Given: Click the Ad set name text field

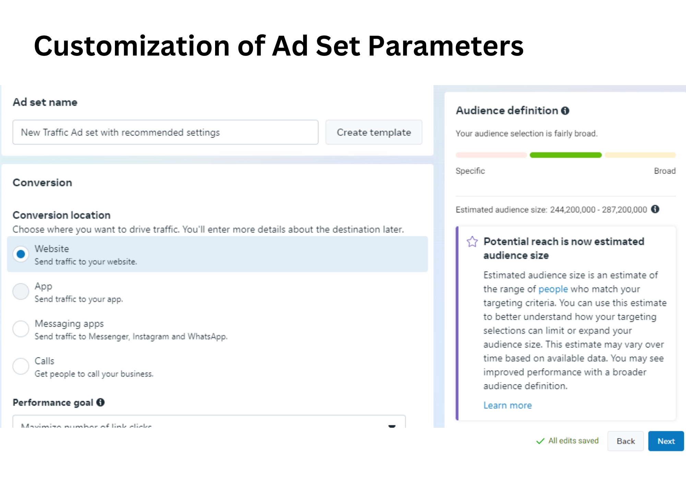Looking at the screenshot, I should 165,132.
